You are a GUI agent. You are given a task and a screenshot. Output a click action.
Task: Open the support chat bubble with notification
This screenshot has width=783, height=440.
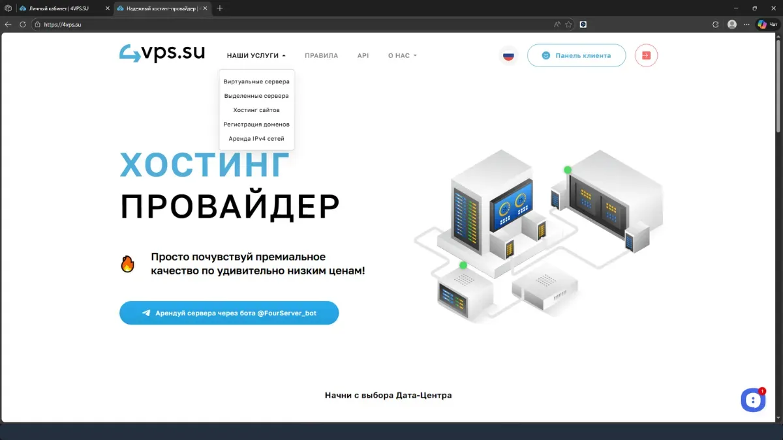point(753,400)
